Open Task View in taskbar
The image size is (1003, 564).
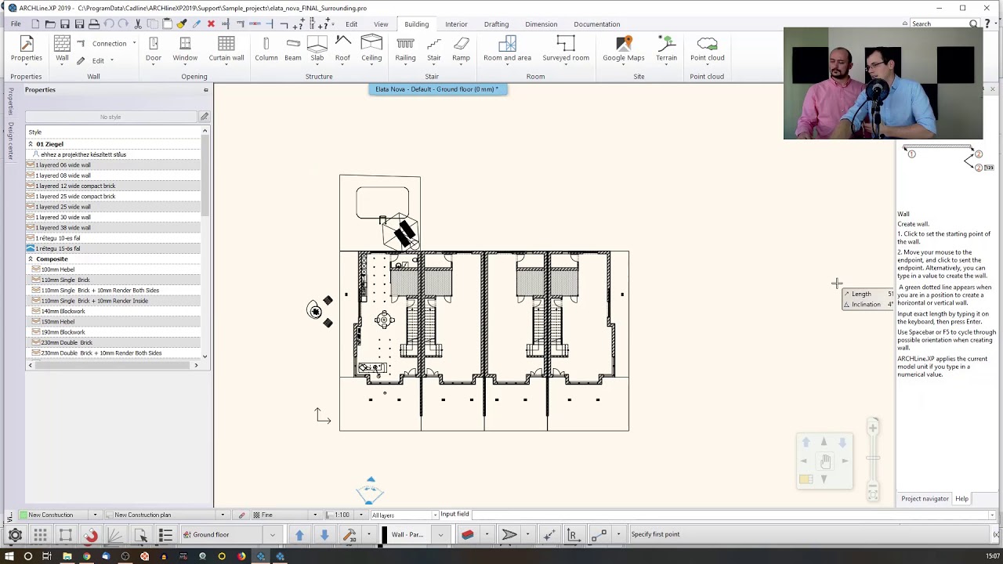[x=47, y=556]
